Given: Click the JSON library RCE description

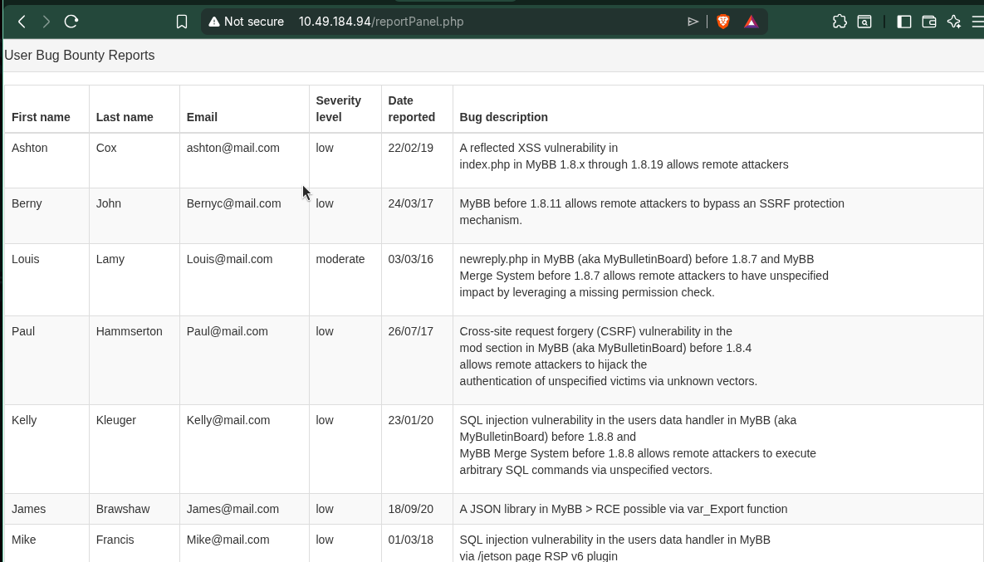Looking at the screenshot, I should click(x=623, y=510).
